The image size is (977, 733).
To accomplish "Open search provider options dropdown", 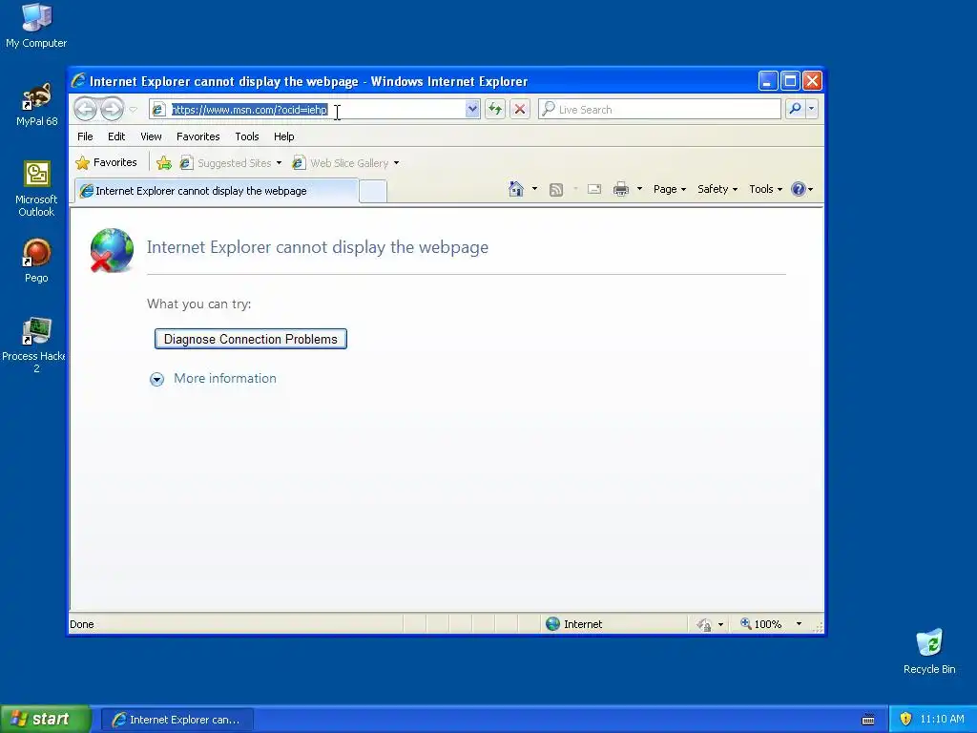I will point(811,109).
